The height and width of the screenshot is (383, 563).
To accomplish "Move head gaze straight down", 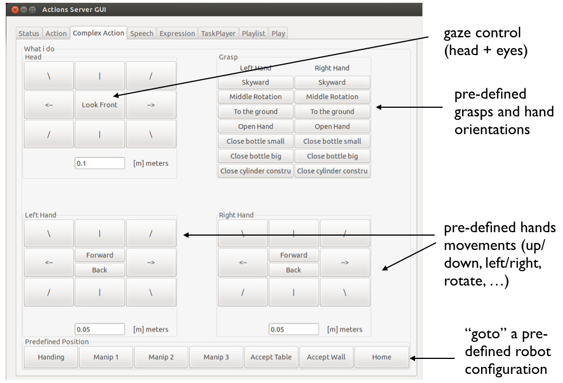I will 99,134.
